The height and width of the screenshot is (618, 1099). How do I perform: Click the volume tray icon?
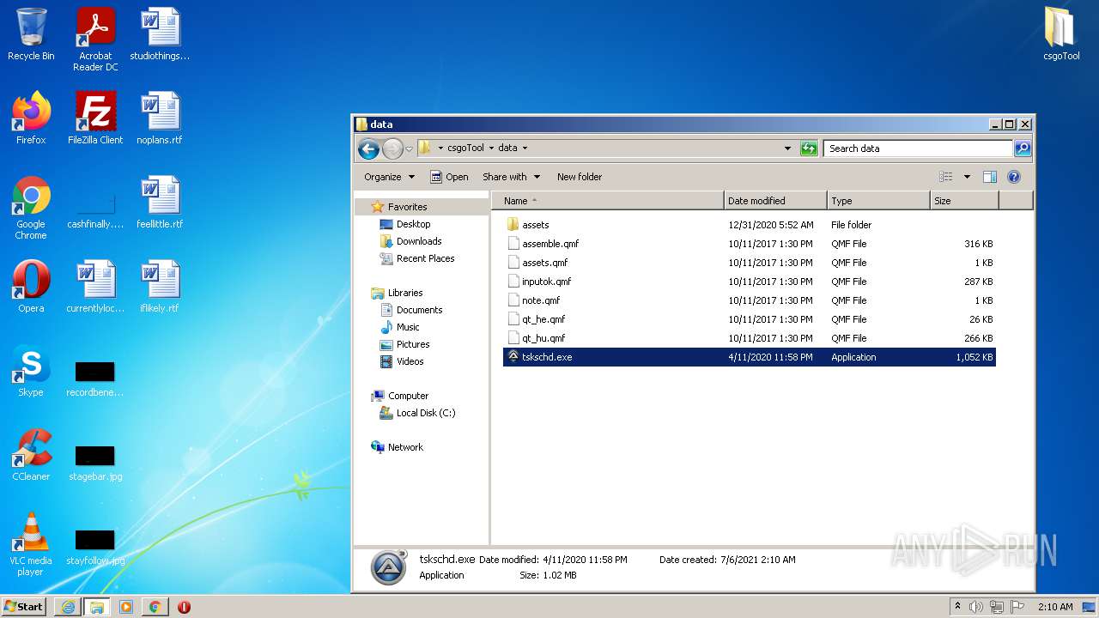coord(975,607)
